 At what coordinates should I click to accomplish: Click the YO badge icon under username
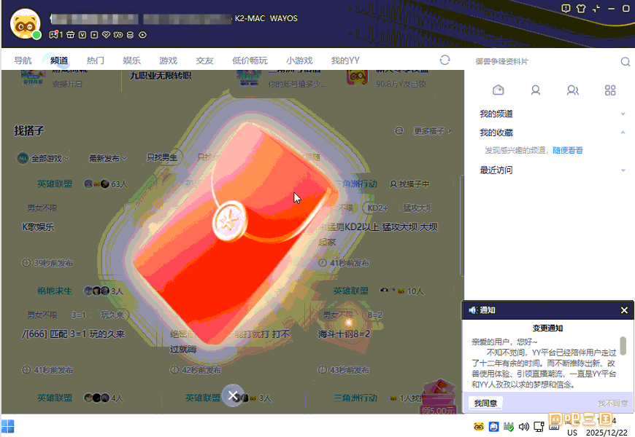coord(118,35)
